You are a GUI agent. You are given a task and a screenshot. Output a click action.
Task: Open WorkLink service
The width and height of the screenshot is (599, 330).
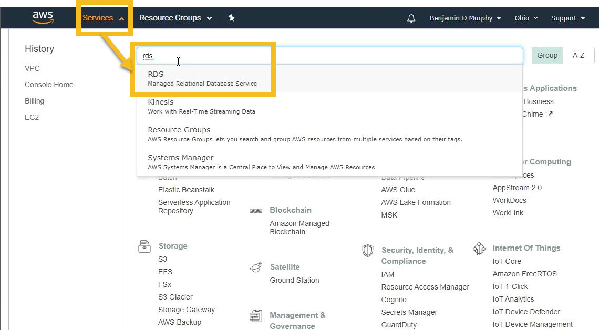(508, 213)
